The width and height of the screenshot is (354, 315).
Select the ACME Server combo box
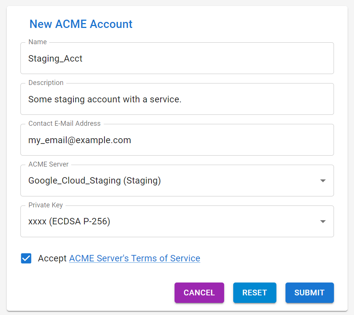(x=177, y=181)
